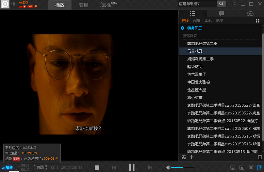The height and width of the screenshot is (172, 264).
Task: Stop the current video
Action: pos(97,167)
